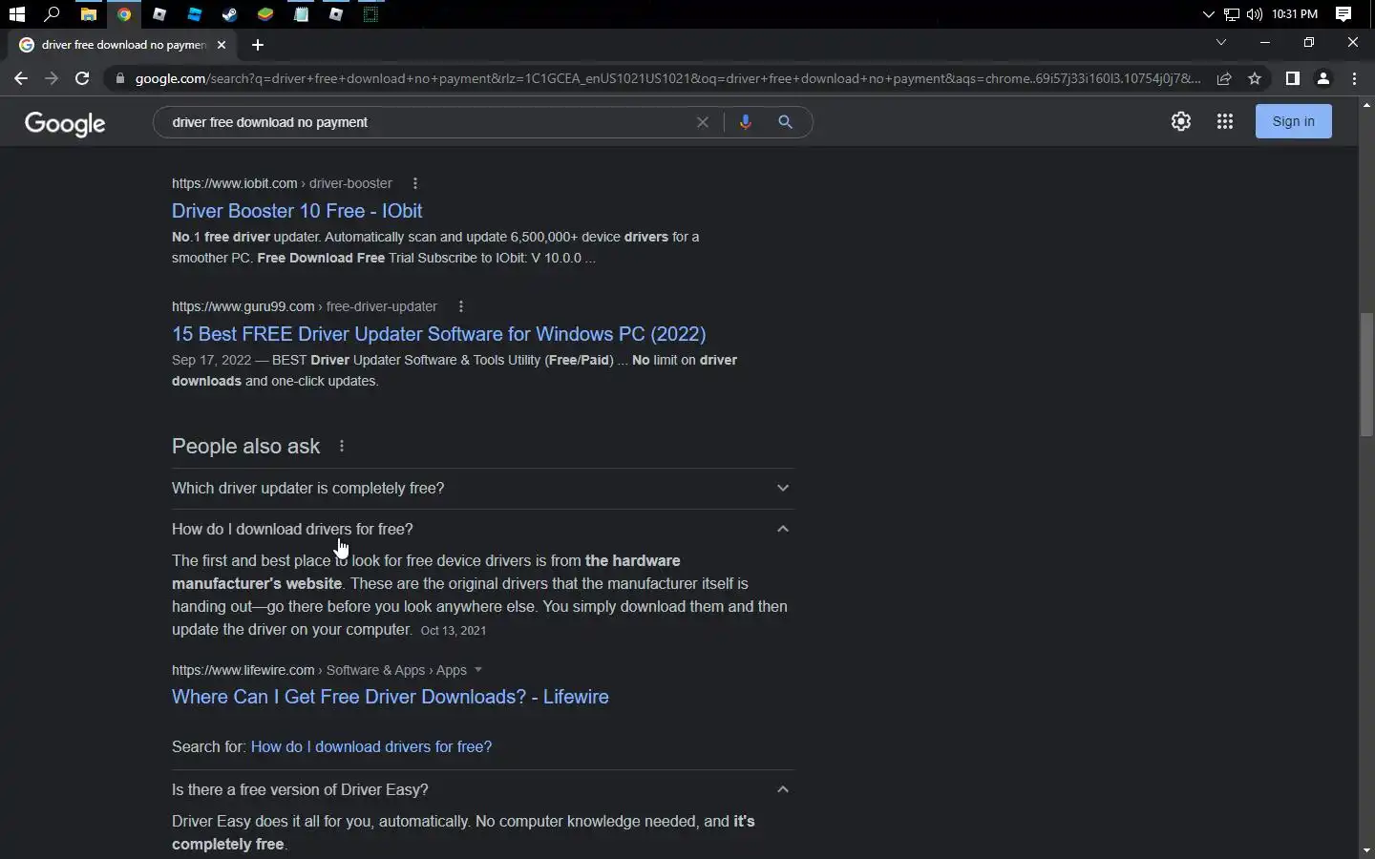Share this page via the share icon

tap(1224, 78)
